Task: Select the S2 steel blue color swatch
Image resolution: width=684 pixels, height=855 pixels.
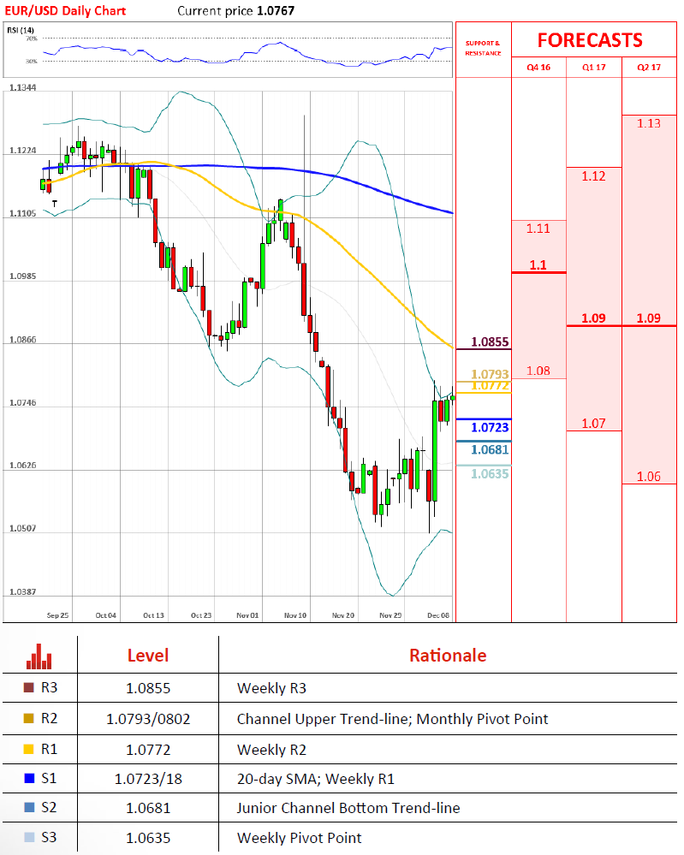Action: (x=29, y=807)
